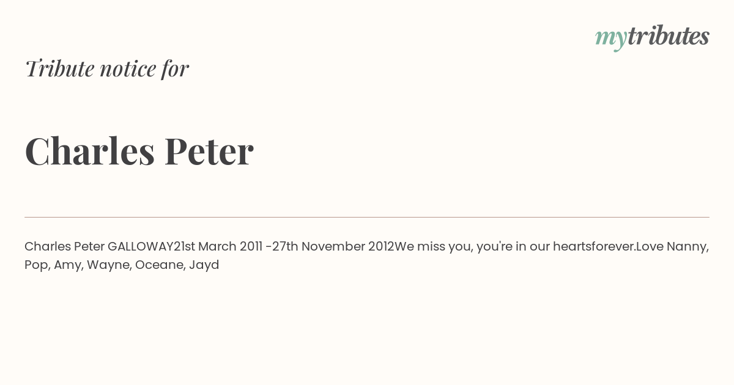Viewport: 734px width, 385px height.
Task: Click the mytributes logo
Action: [652, 37]
